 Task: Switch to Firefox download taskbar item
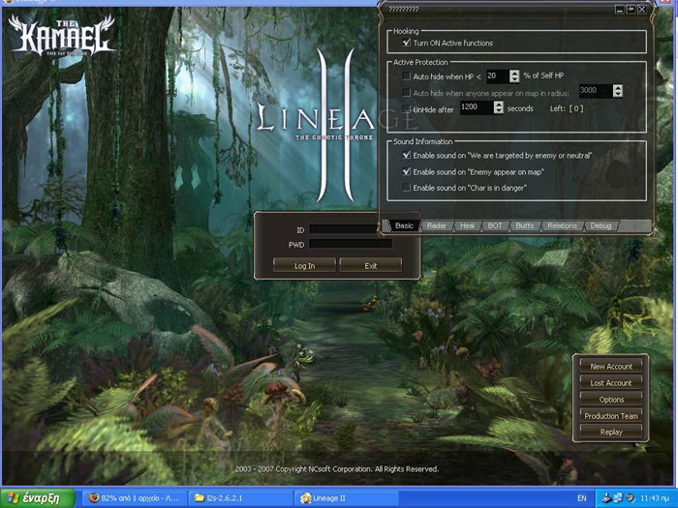[x=134, y=498]
